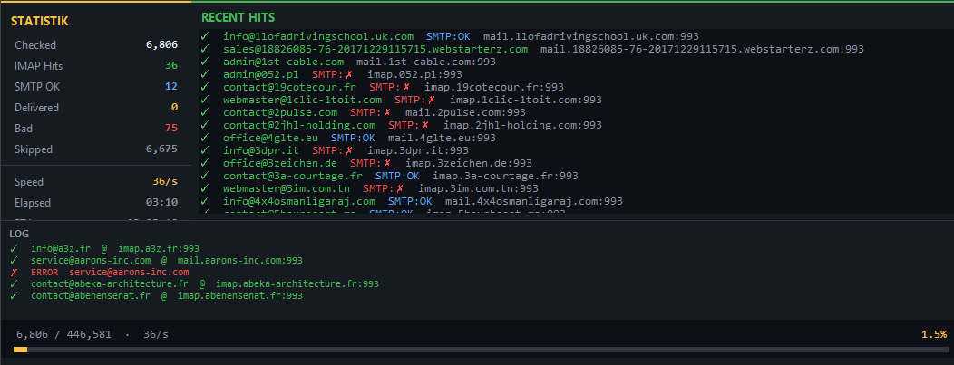Screen dimensions: 954x365
Task: Click the server text imap.3dpr.it:993
Action: (418, 150)
